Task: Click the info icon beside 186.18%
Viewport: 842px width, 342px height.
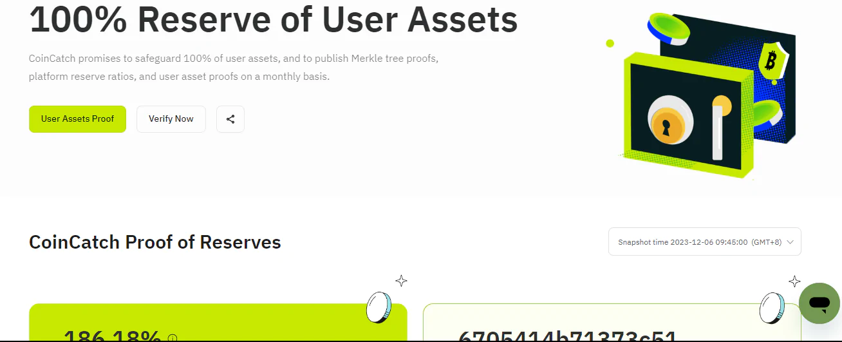Action: (x=172, y=338)
